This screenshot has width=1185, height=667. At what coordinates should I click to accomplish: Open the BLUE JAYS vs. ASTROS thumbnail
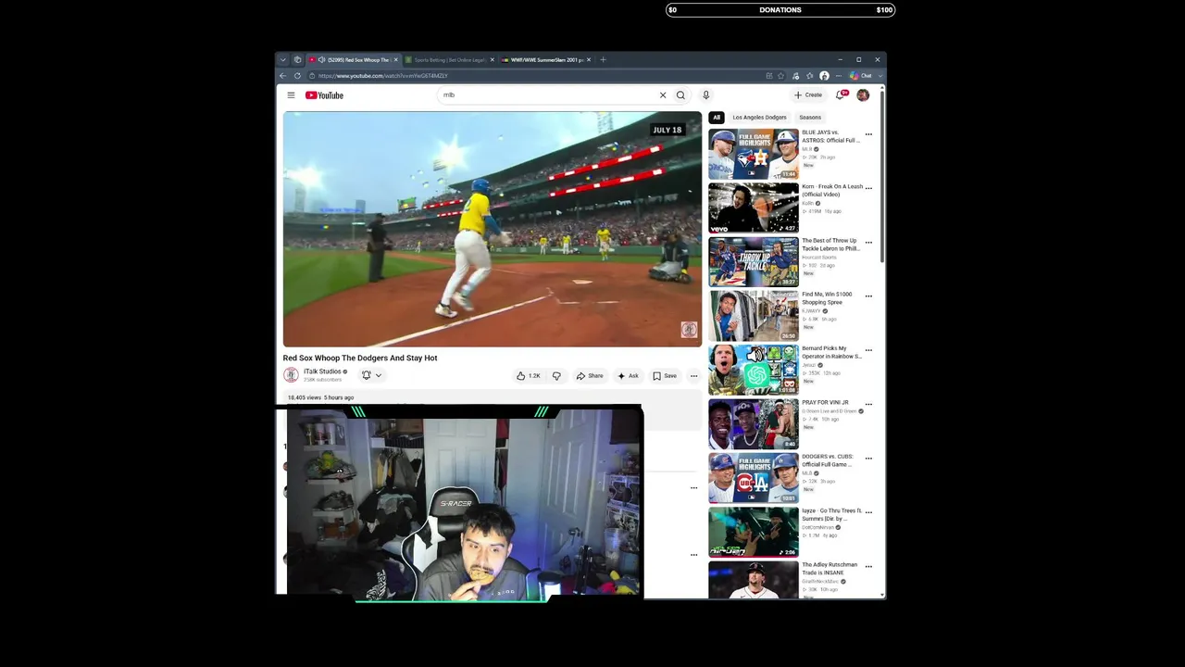[754, 154]
